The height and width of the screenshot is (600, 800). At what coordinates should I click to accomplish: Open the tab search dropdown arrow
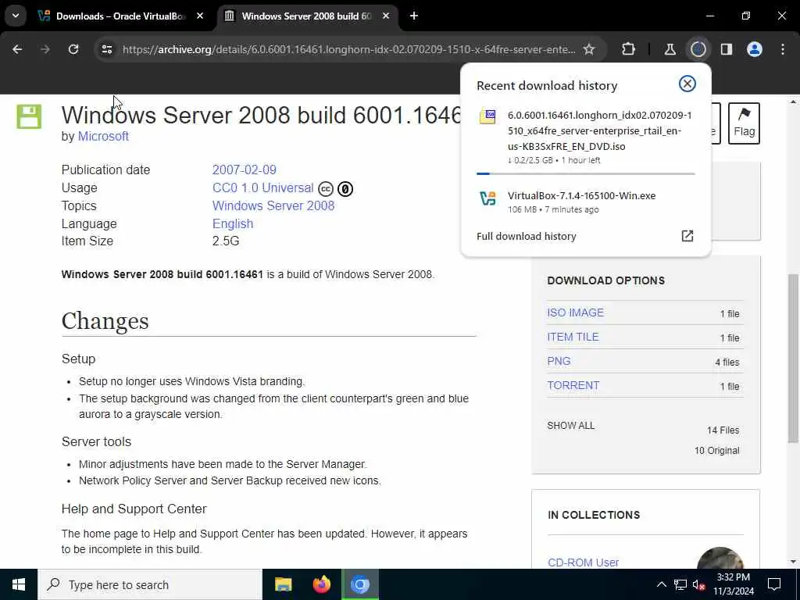pyautogui.click(x=16, y=16)
